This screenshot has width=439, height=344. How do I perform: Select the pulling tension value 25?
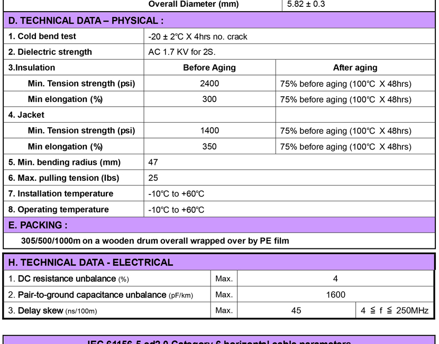[153, 178]
